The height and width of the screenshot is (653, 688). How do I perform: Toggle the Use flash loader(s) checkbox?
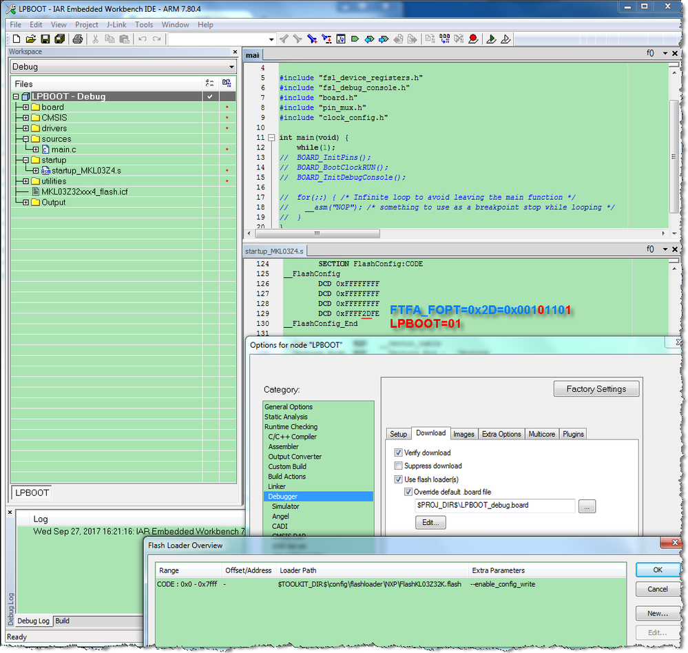point(399,479)
